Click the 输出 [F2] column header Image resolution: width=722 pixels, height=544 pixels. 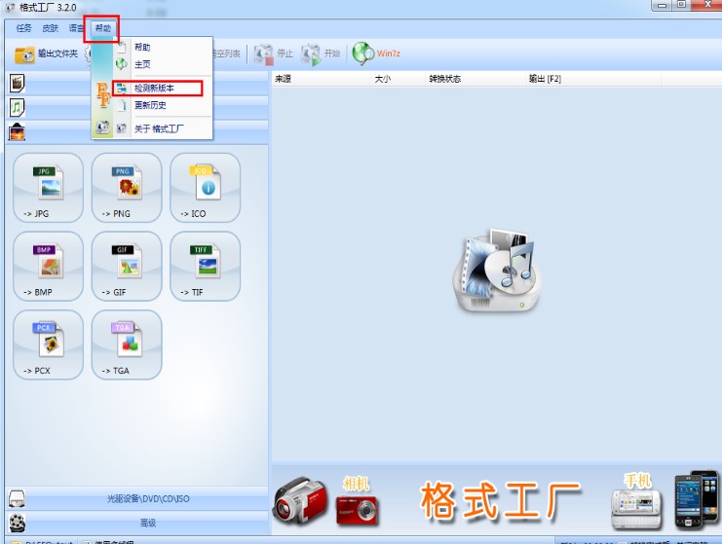(593, 79)
